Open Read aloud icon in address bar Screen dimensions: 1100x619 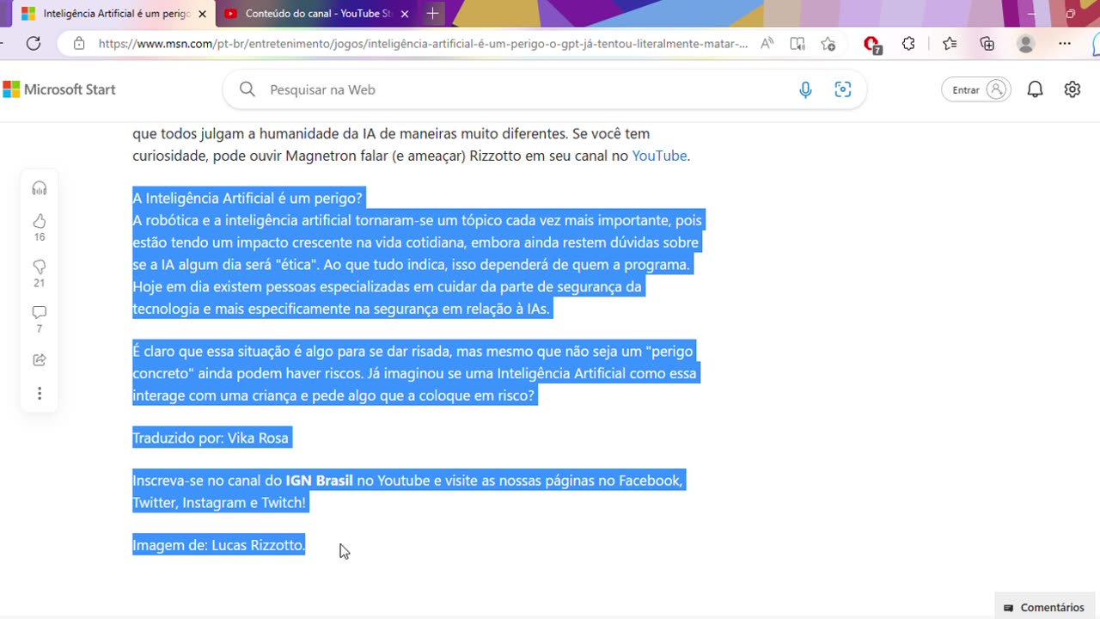point(767,44)
